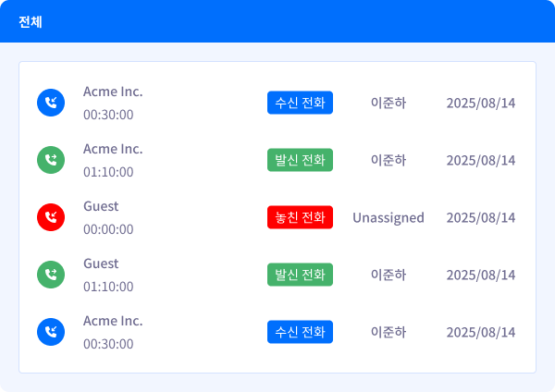Screen dimensions: 555x392
Task: Open the Guest entry with 01:10:00 duration
Action: pyautogui.click(x=101, y=263)
